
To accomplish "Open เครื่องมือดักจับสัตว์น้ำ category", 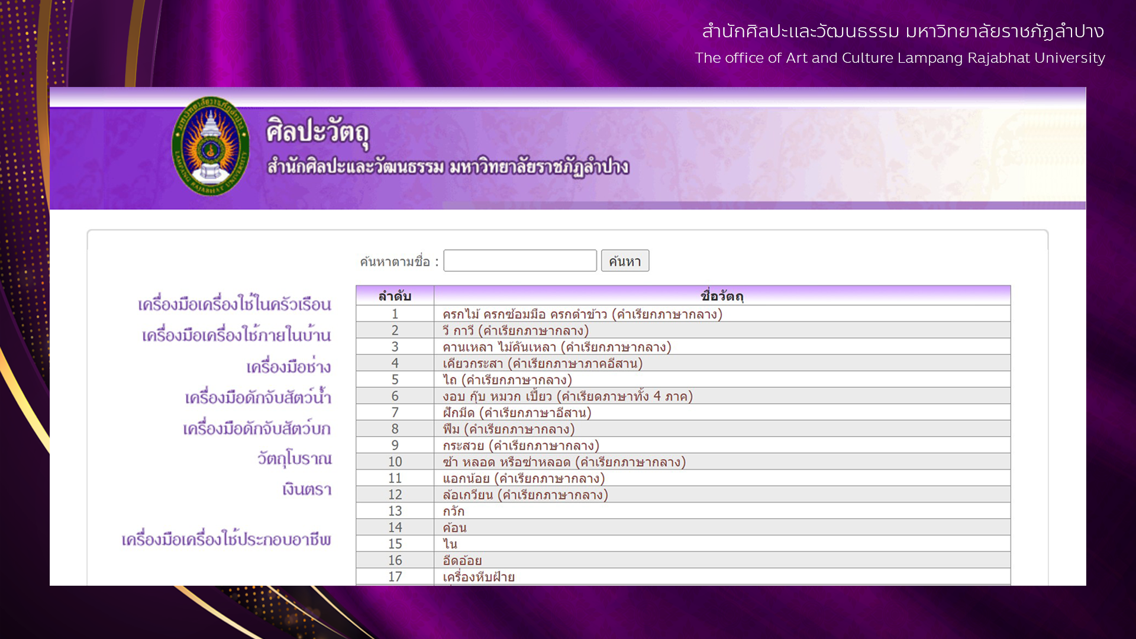I will coord(257,398).
